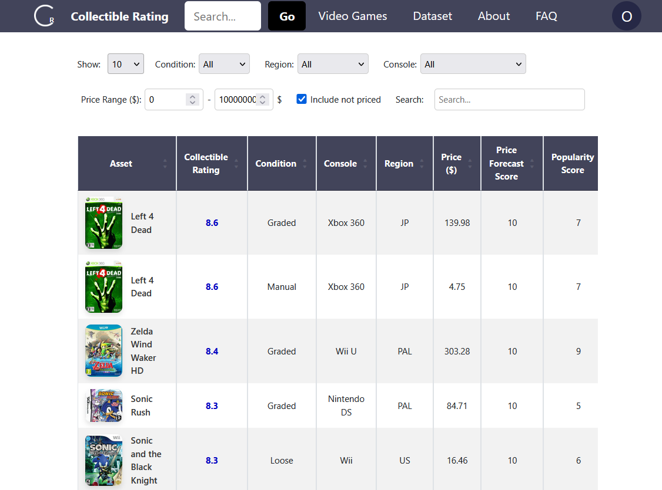Image resolution: width=662 pixels, height=490 pixels.
Task: Open Sonic Rush cover image
Action: pos(104,405)
